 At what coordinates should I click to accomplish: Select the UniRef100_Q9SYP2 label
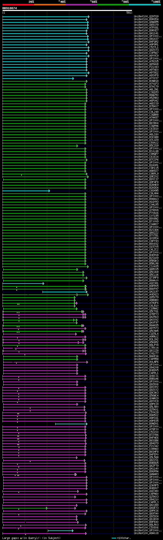click(146, 387)
